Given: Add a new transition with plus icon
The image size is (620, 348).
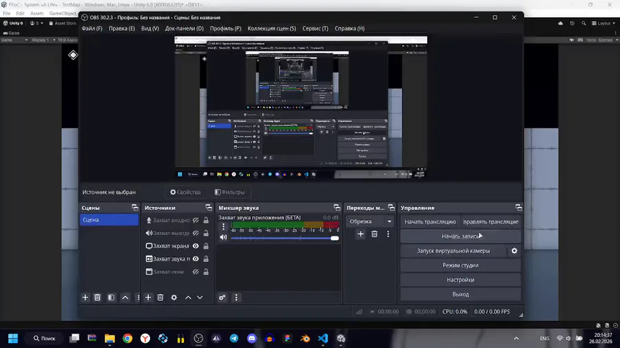Looking at the screenshot, I should tap(360, 235).
